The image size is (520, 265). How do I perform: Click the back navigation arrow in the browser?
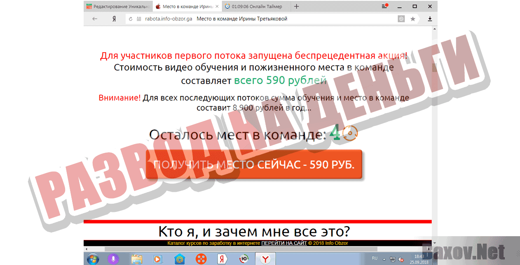[94, 19]
